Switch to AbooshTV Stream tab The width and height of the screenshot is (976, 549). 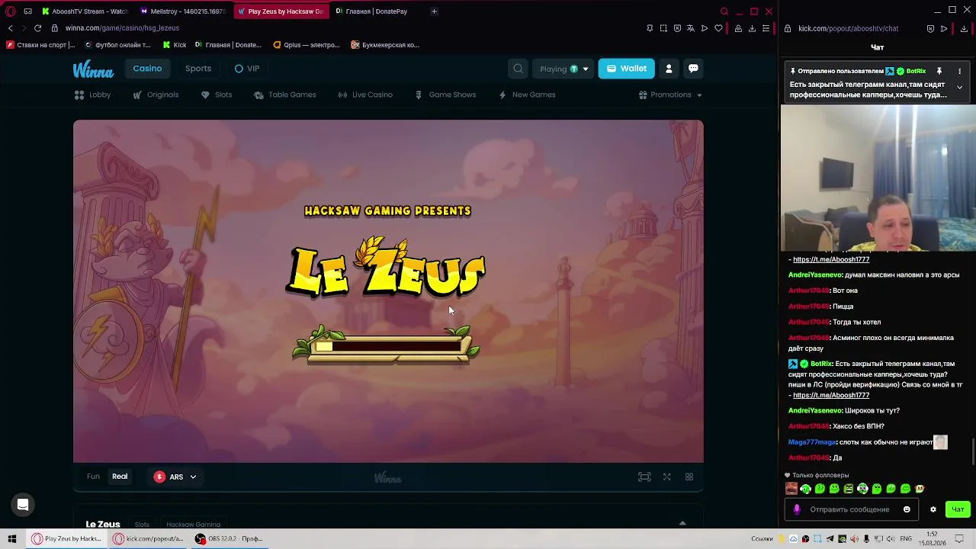coord(85,11)
